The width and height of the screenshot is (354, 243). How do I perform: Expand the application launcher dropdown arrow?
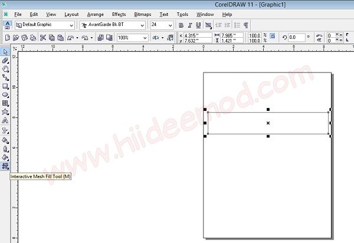tap(162, 38)
